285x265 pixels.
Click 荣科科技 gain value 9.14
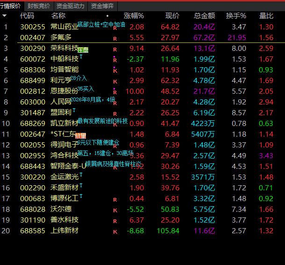(137, 48)
